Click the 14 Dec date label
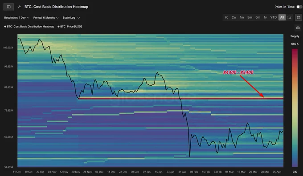This screenshot has height=176, width=303. click(111, 172)
